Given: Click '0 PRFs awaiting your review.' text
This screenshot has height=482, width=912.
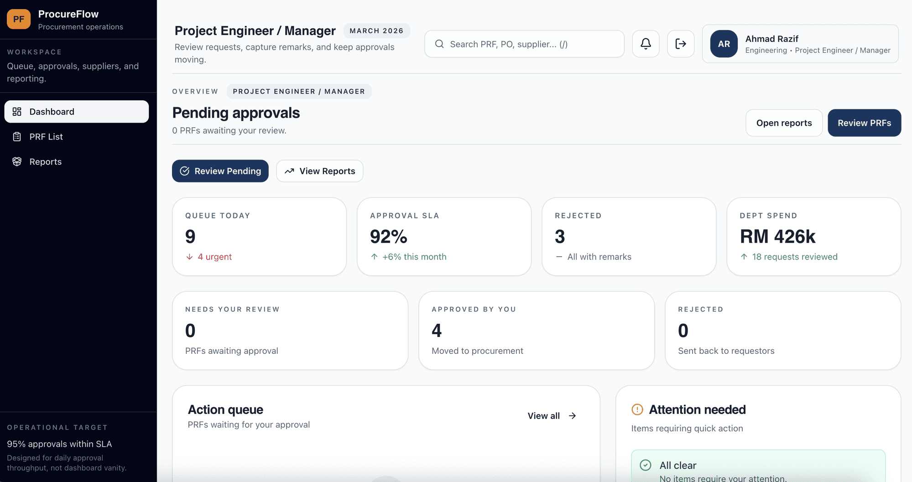Looking at the screenshot, I should click(x=229, y=130).
